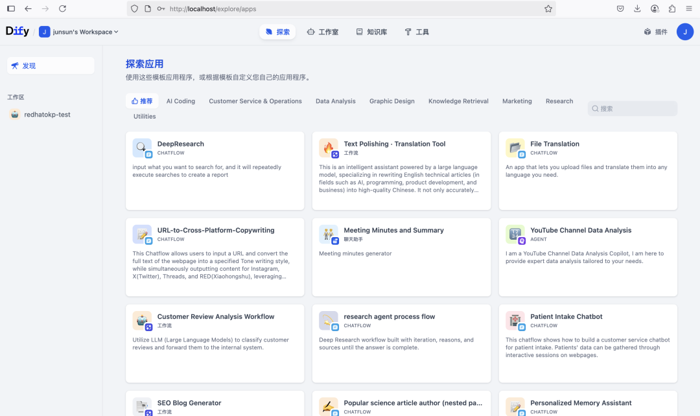The height and width of the screenshot is (416, 700).
Task: Open the 插件 plugins panel
Action: pos(655,31)
